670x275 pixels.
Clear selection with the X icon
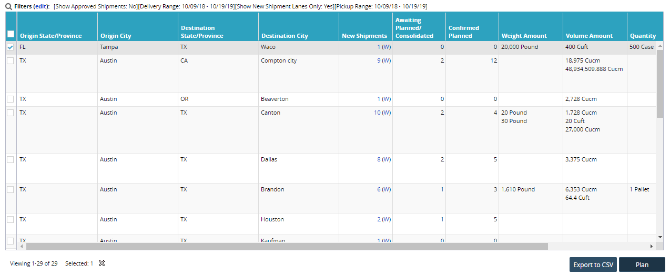(x=102, y=263)
